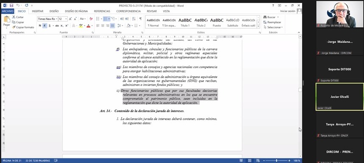Image resolution: width=364 pixels, height=163 pixels.
Task: Click the clear formatting eraser icon
Action: coord(91,19)
